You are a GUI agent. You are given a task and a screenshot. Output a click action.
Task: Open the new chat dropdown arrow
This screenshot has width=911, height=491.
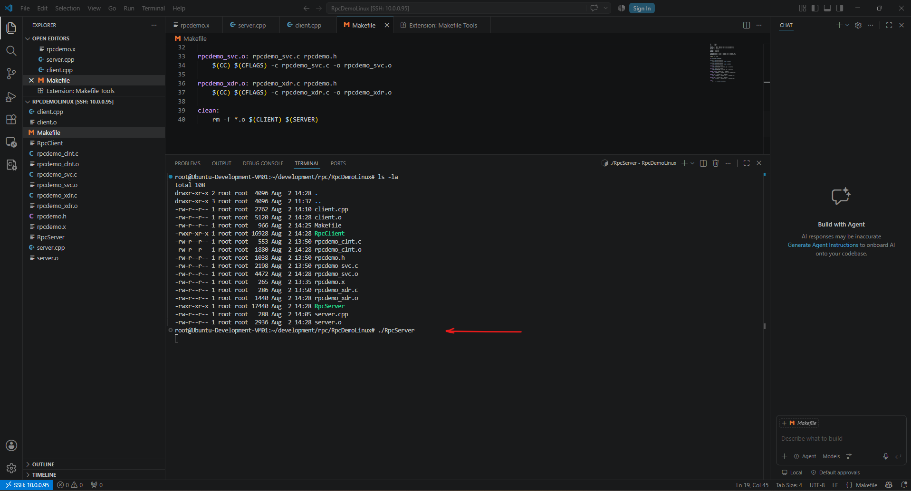coord(847,25)
